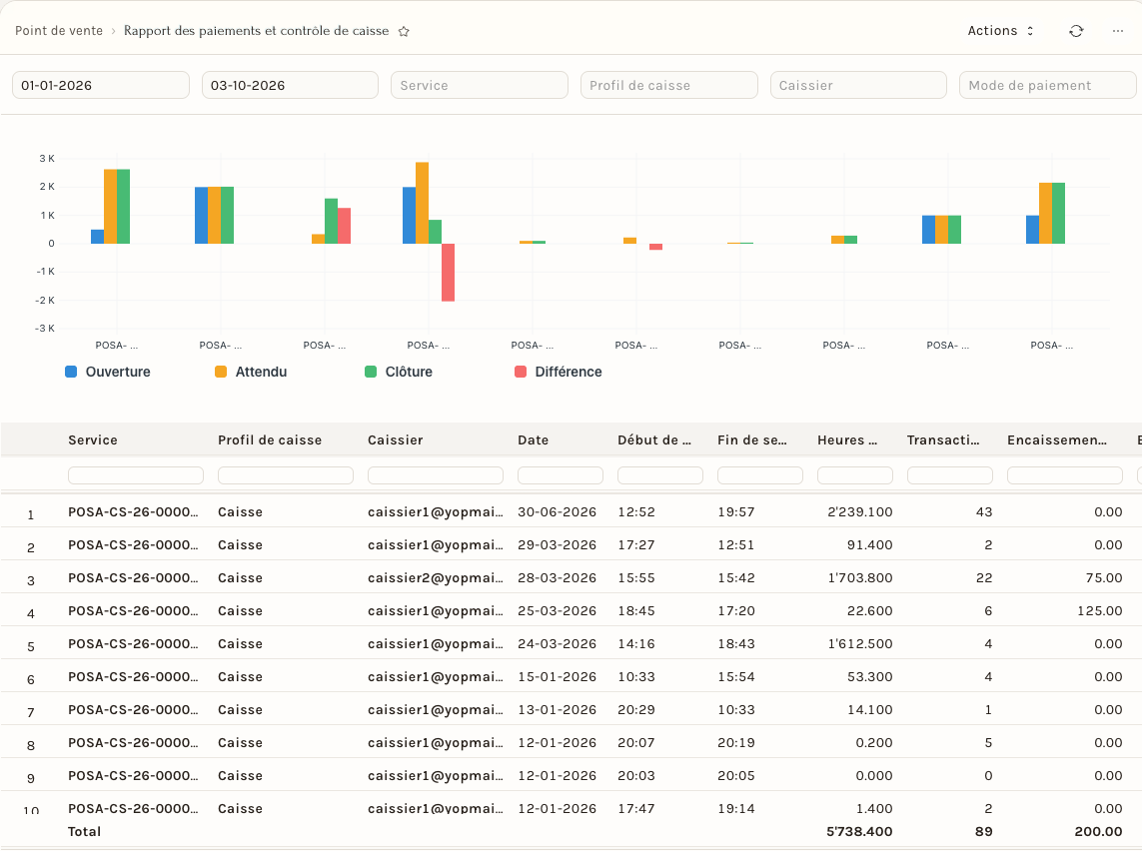Select date cell 15-01-2026
Image resolution: width=1142 pixels, height=851 pixels.
tap(558, 677)
